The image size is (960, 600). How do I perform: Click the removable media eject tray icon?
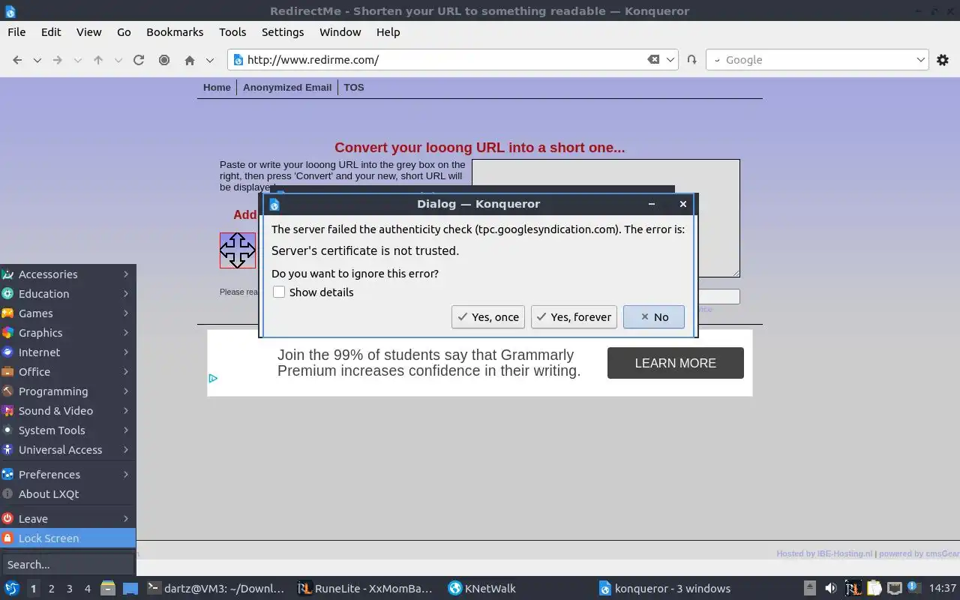click(810, 589)
